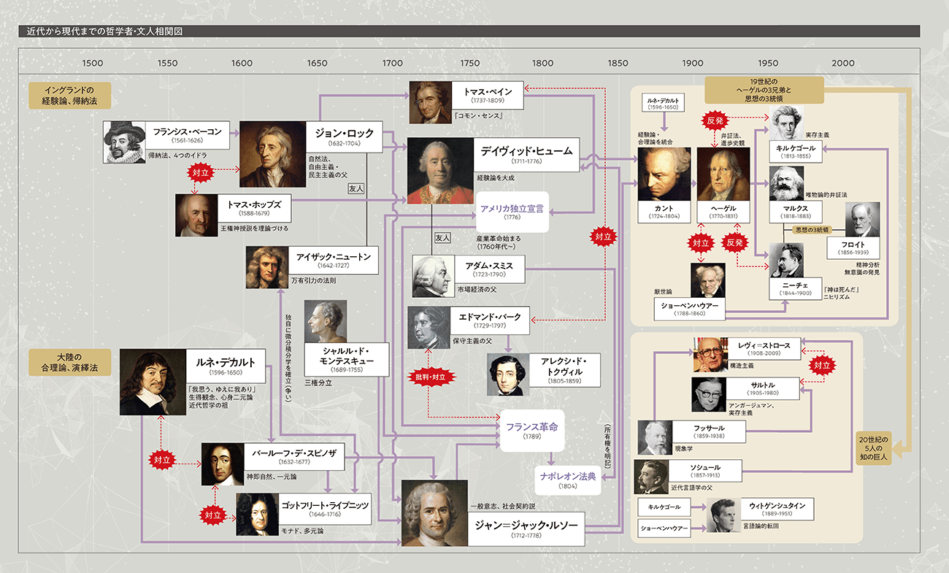The image size is (949, 573).
Task: Select the Wittgenstein portrait photo
Action: click(723, 516)
